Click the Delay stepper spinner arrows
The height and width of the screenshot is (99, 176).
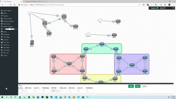click(x=23, y=91)
